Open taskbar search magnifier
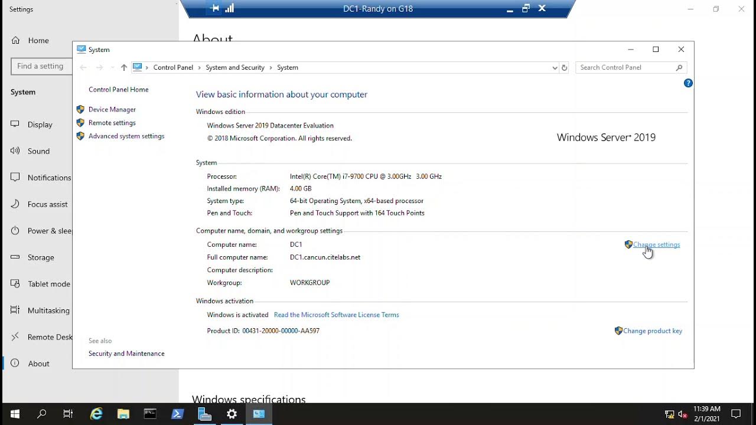 click(x=41, y=414)
